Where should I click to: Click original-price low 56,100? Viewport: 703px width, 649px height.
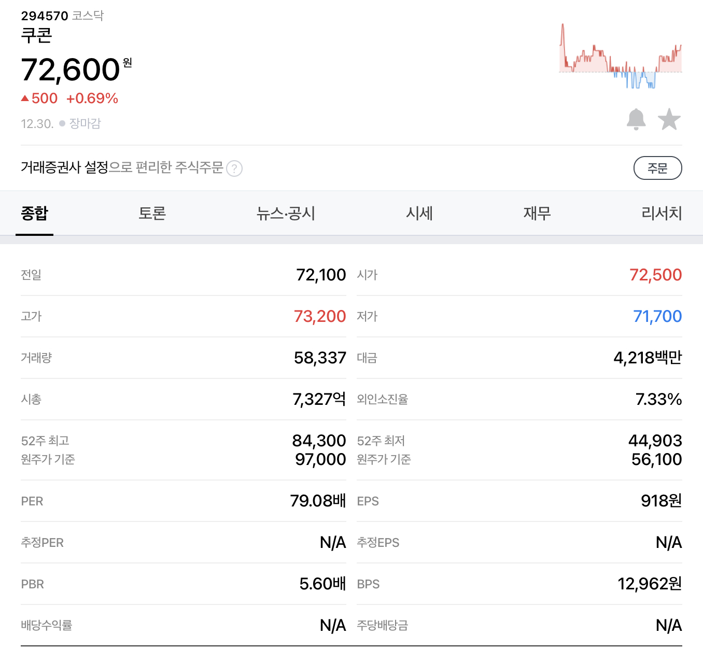[x=656, y=459]
